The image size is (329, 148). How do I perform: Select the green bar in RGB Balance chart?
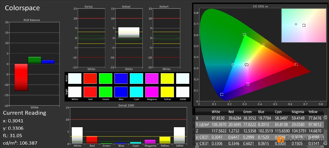35,60
